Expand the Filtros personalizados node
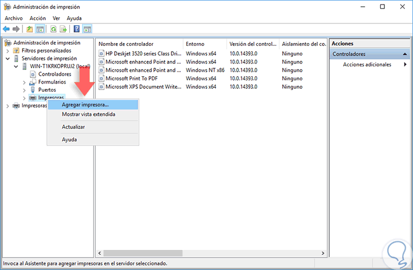The width and height of the screenshot is (413, 270). click(x=7, y=51)
